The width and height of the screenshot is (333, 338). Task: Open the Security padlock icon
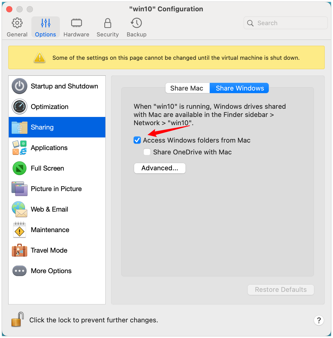click(x=108, y=23)
